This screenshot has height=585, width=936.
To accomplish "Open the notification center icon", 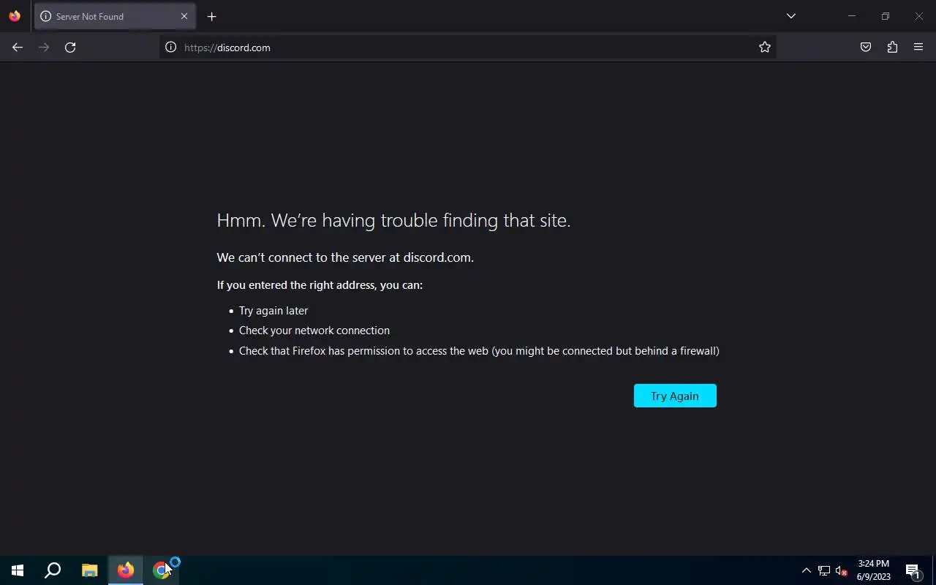I will pos(913,570).
